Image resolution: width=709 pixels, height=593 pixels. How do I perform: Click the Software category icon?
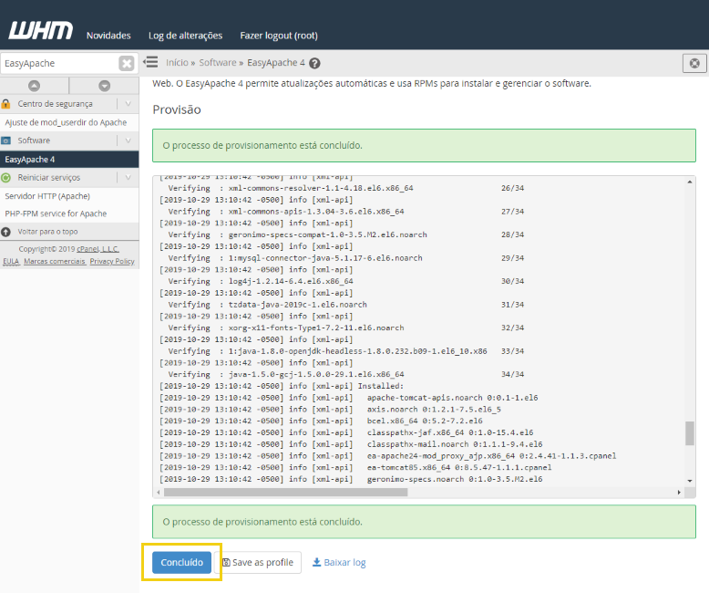pyautogui.click(x=5, y=140)
